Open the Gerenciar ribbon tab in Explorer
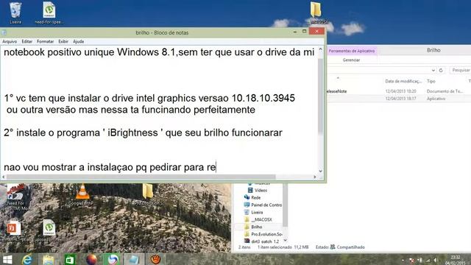The height and width of the screenshot is (265, 471). point(351,60)
